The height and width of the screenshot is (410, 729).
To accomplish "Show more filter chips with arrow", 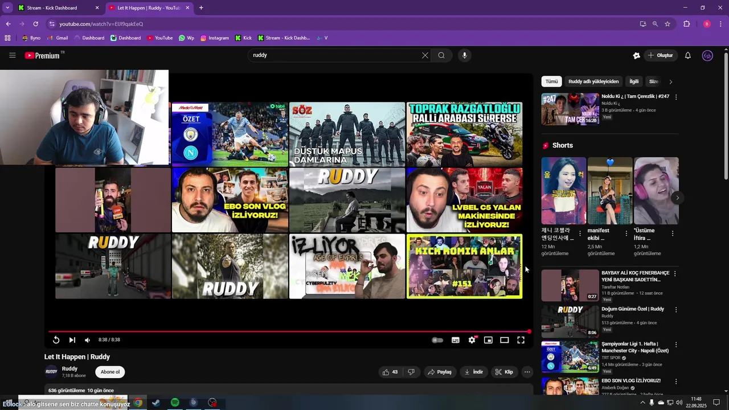I will pyautogui.click(x=670, y=81).
